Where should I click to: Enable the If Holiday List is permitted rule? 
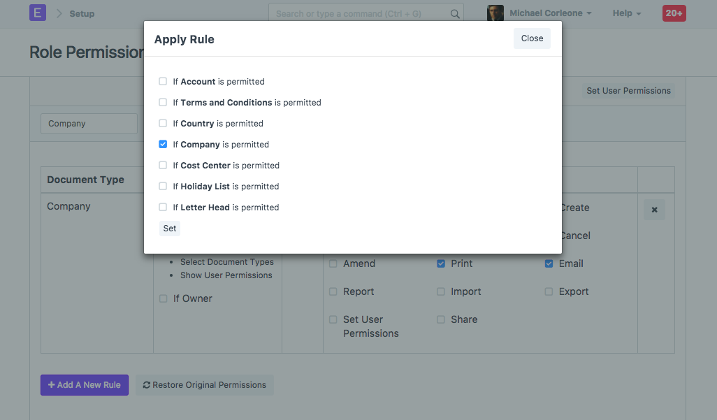click(163, 186)
